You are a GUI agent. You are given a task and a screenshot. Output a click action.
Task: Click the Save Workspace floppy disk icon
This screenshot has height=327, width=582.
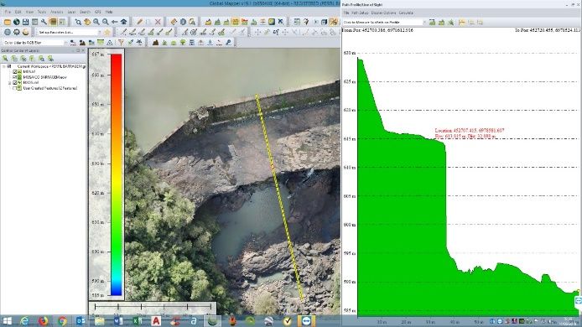coord(25,22)
